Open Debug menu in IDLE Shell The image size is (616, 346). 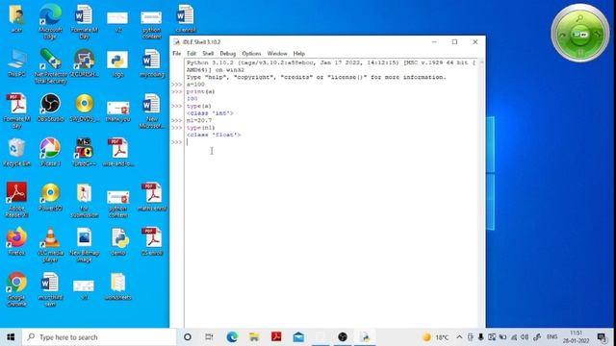coord(227,54)
